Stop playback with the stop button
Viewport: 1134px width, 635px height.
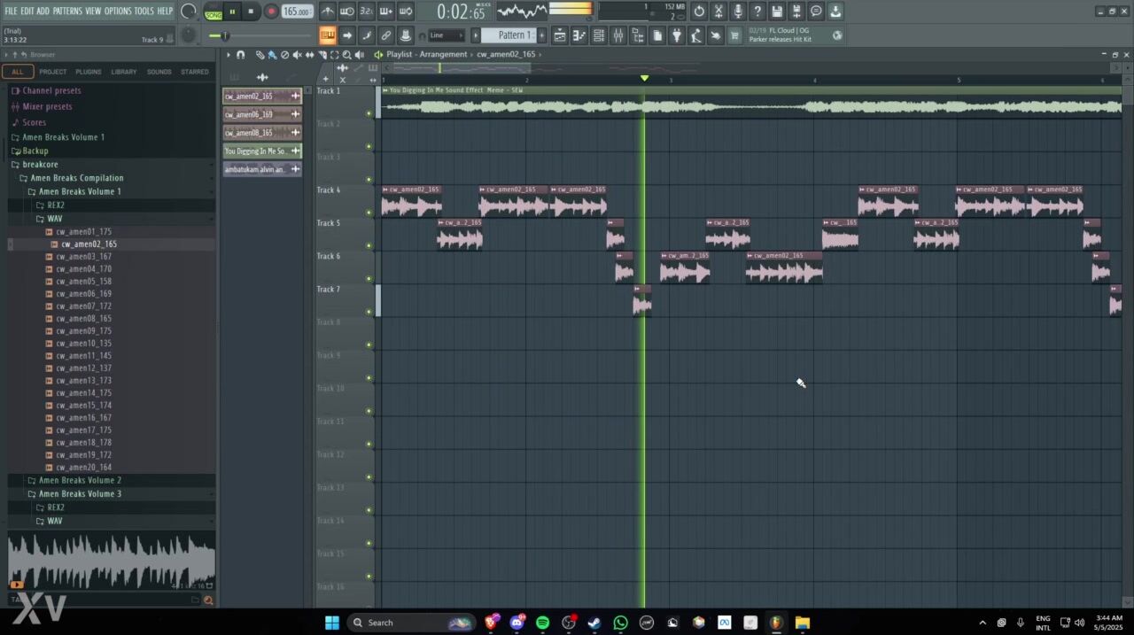tap(251, 12)
